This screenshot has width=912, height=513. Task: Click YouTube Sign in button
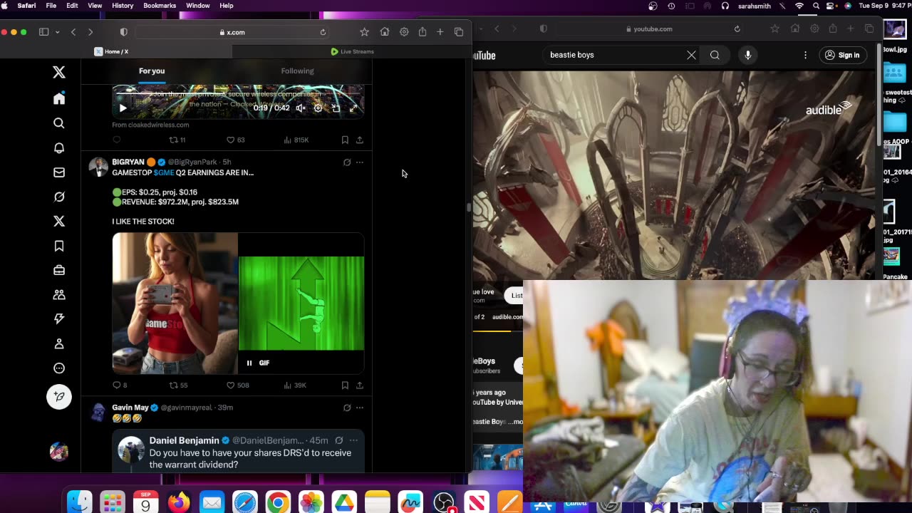842,55
